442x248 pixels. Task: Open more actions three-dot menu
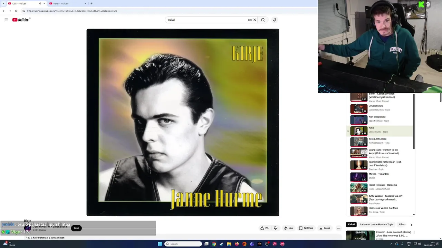click(339, 228)
